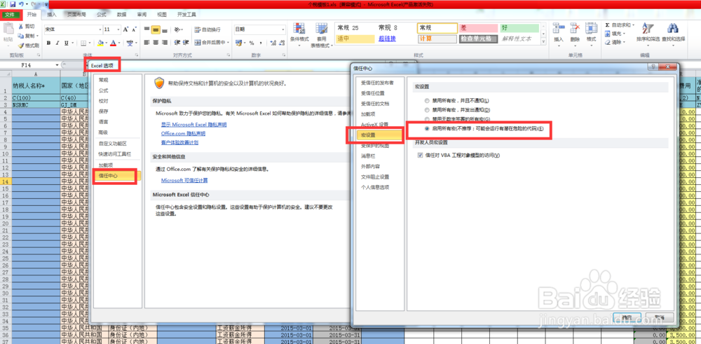Image resolution: width=701 pixels, height=344 pixels.
Task: Switch to the Page Layout (页面布局) tab
Action: point(76,14)
